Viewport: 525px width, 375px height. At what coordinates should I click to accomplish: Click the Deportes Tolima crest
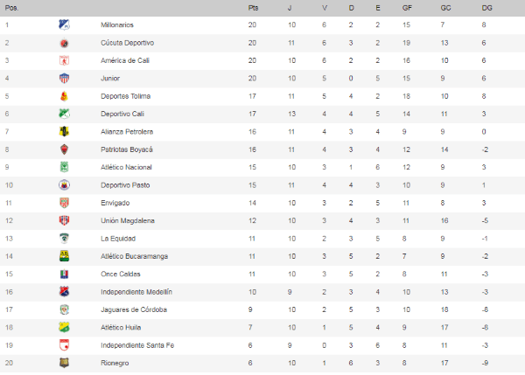pyautogui.click(x=64, y=96)
